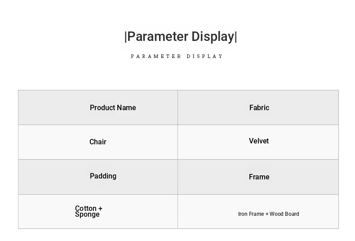Click the word "Display" in the large heading
The height and width of the screenshot is (241, 355).
tap(213, 37)
